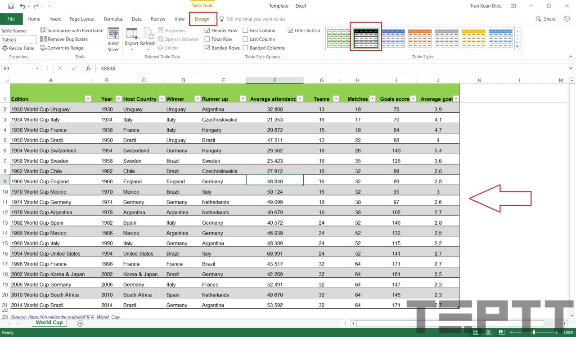Switch to Normal view in status bar
This screenshot has width=576, height=337.
[475, 333]
